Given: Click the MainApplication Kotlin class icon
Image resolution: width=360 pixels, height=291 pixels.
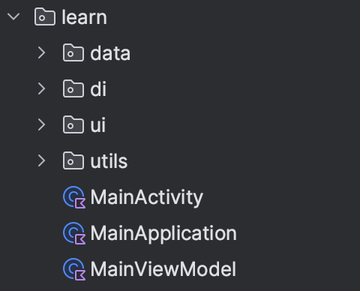Looking at the screenshot, I should [74, 233].
